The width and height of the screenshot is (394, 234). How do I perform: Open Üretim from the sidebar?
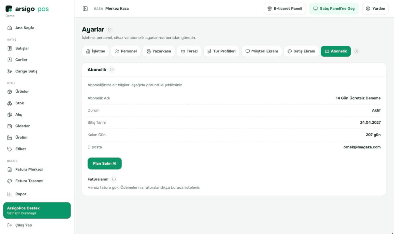37,137
